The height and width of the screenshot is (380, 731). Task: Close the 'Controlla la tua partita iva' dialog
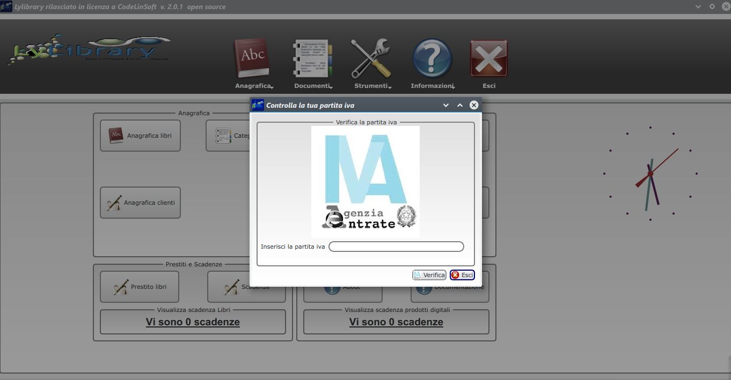[x=474, y=105]
